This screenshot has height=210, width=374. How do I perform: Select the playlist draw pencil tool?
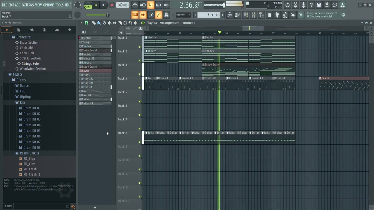(x=94, y=23)
